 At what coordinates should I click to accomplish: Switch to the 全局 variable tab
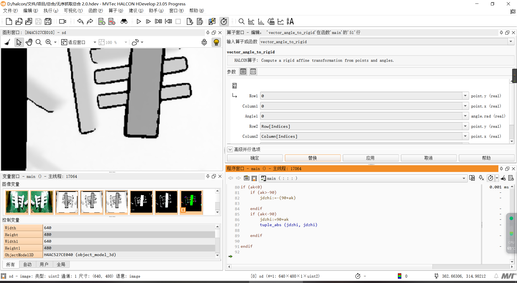click(61, 264)
